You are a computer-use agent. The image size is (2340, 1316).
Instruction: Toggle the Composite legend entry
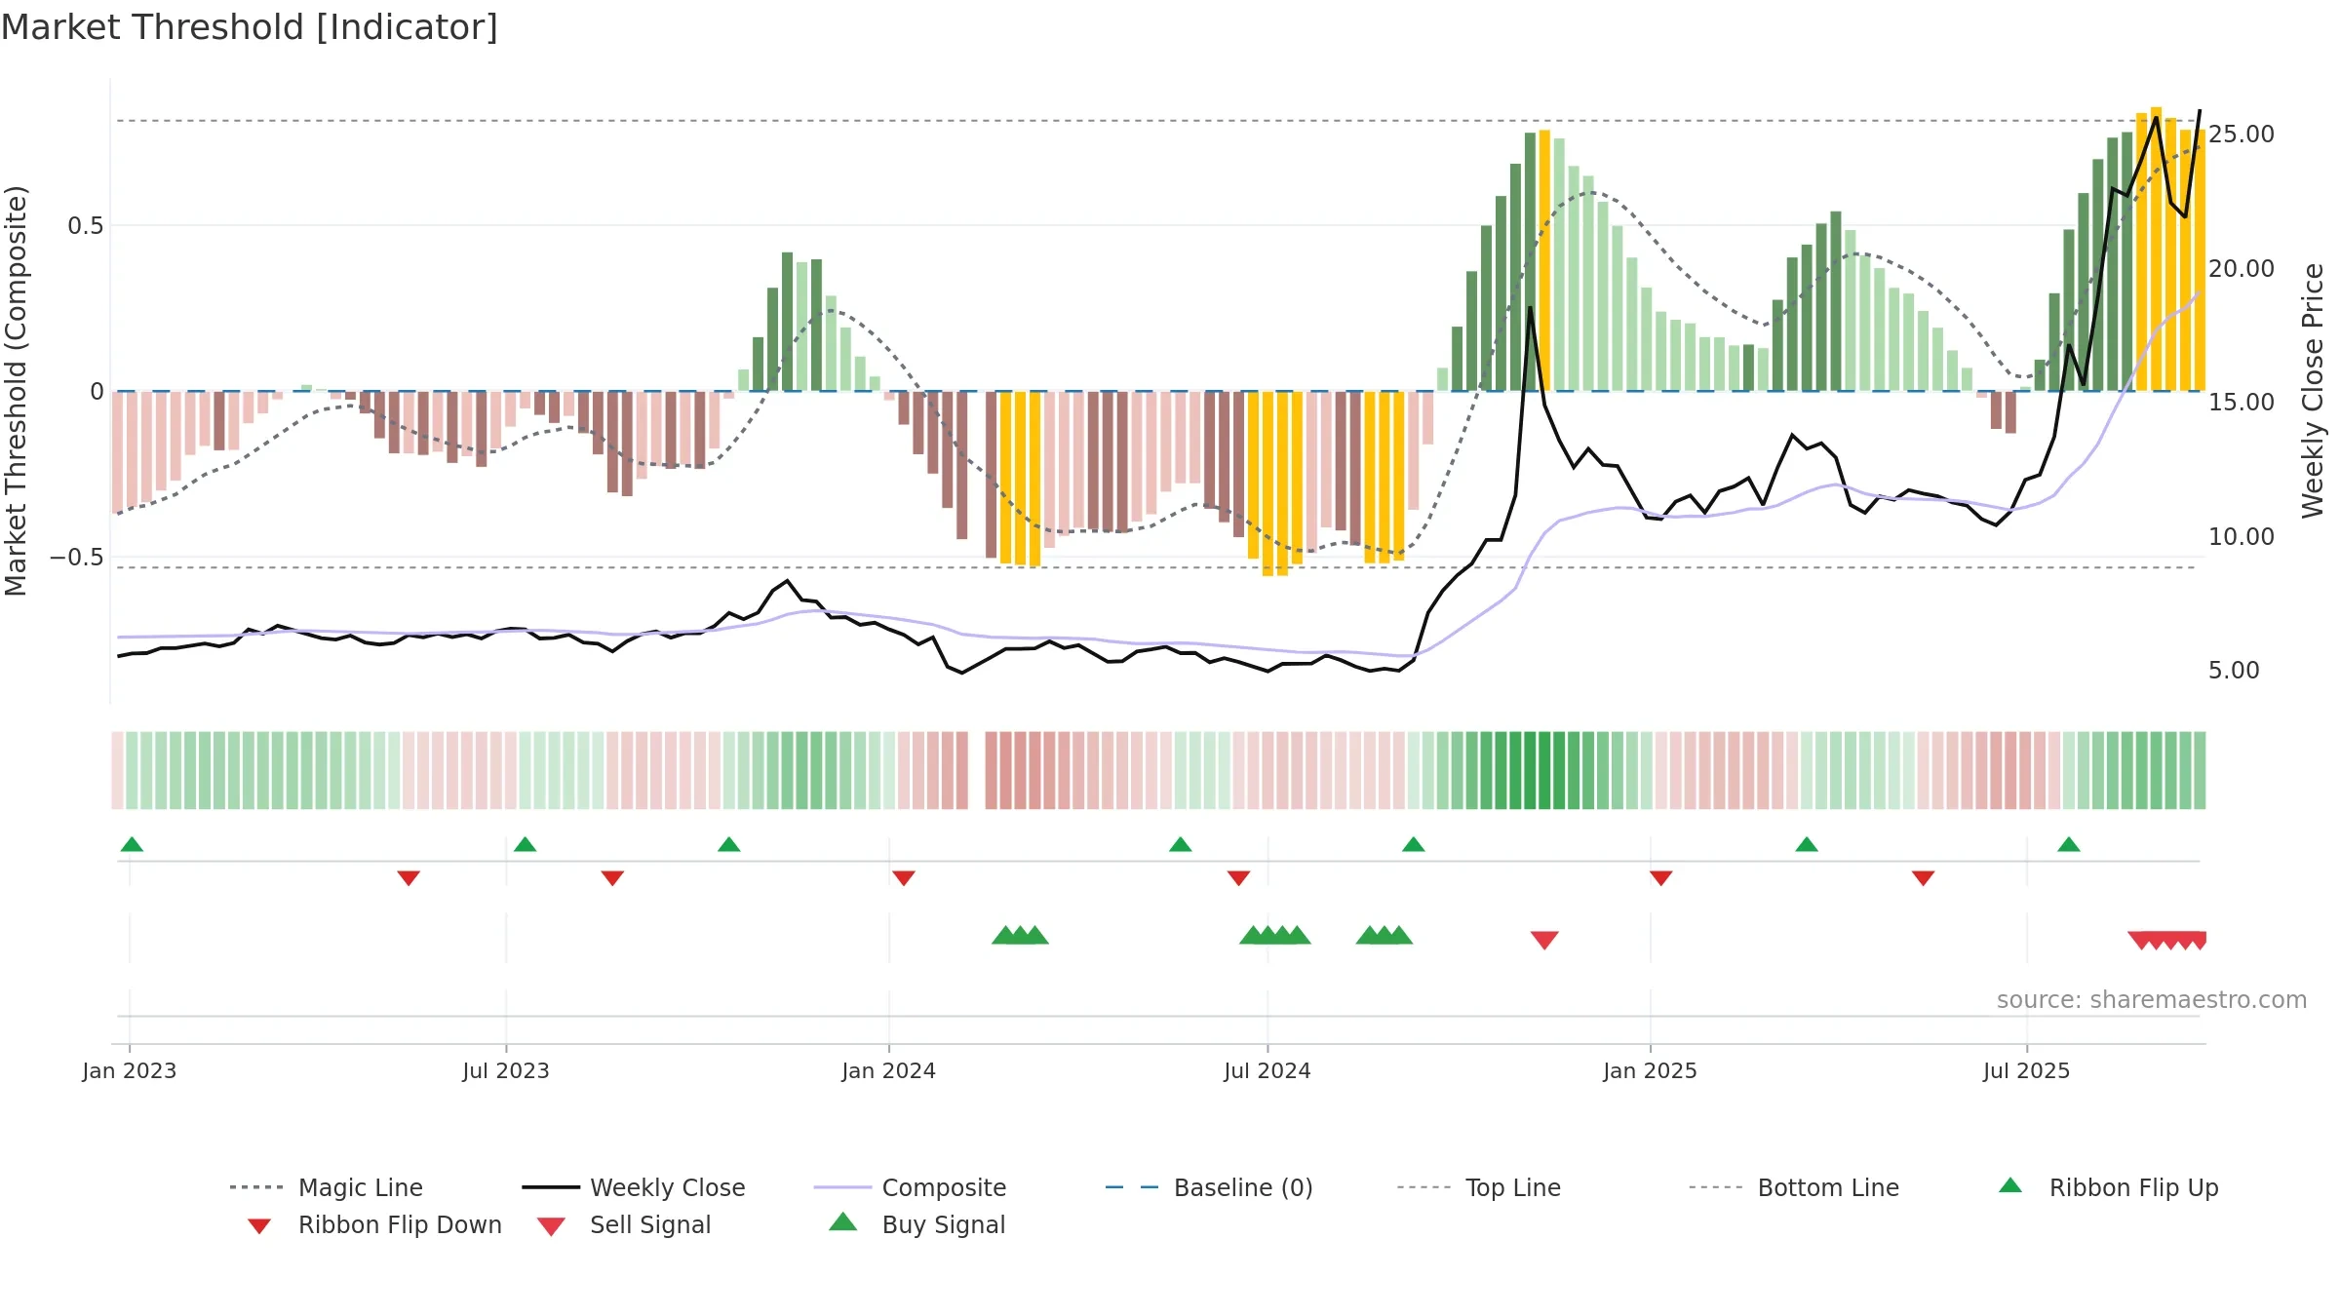(911, 1187)
